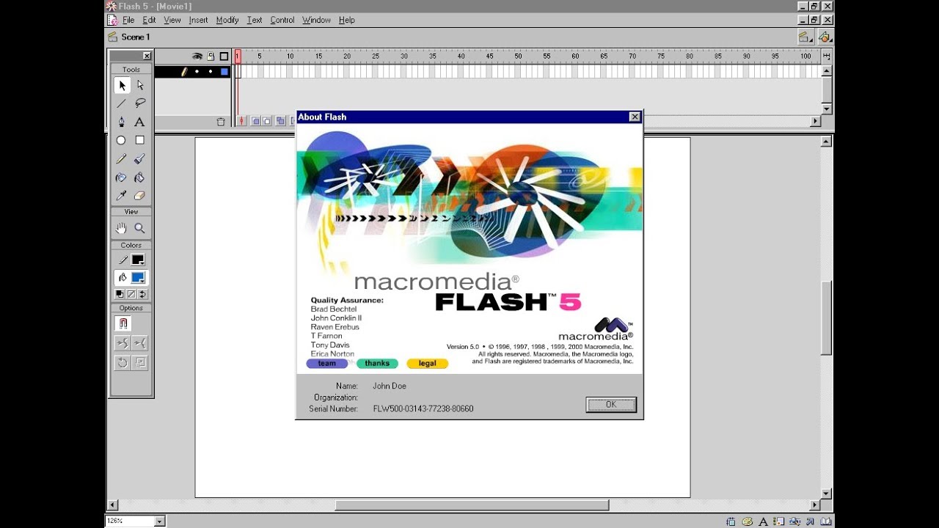The height and width of the screenshot is (528, 939).
Task: Open the fill color picker dropdown
Action: [x=138, y=278]
